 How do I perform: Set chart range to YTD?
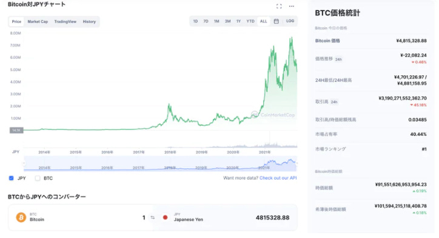click(250, 21)
